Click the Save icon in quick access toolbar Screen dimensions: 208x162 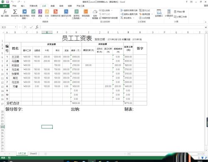(7, 2)
